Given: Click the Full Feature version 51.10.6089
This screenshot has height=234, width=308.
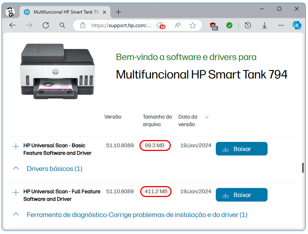Looking at the screenshot, I should 120,191.
